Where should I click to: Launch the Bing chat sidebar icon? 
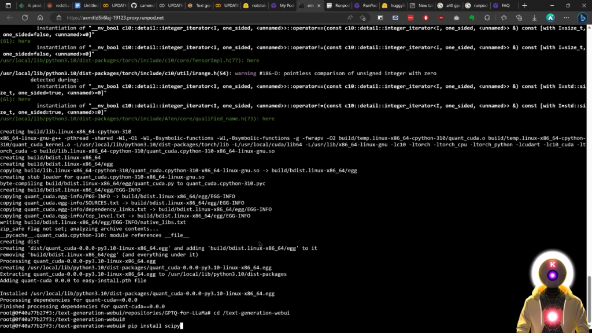(x=583, y=18)
